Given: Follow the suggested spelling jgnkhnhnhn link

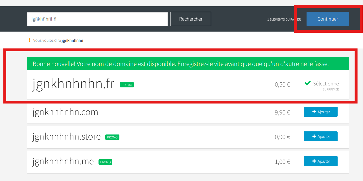Looking at the screenshot, I should click(72, 40).
